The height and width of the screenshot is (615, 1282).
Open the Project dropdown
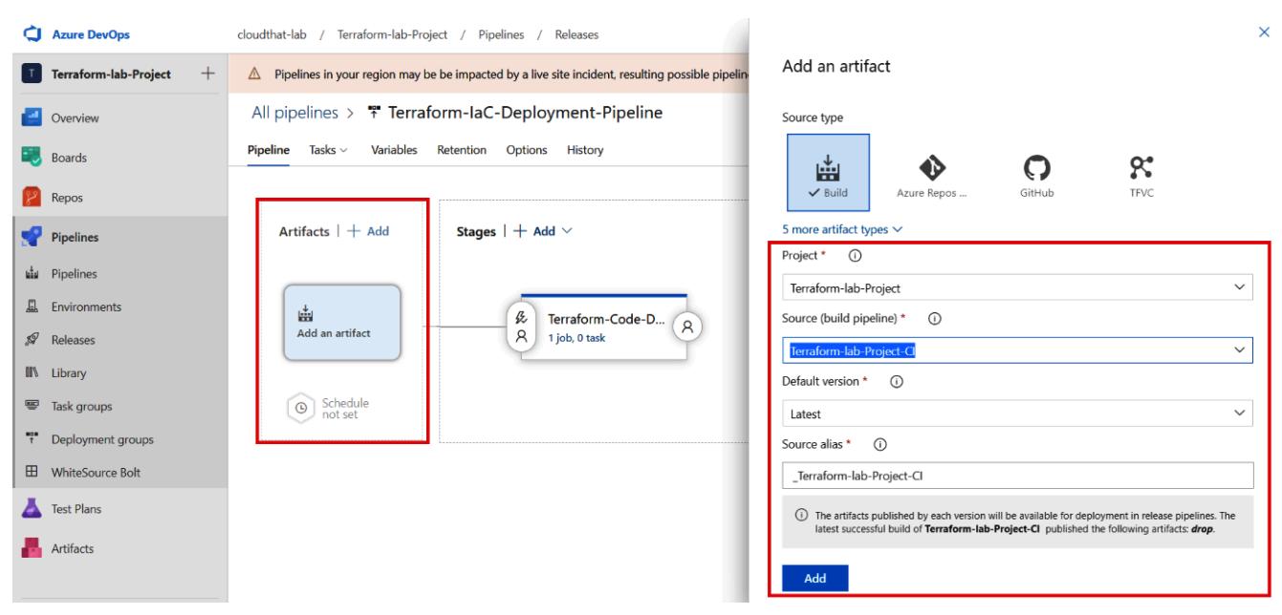click(1017, 287)
